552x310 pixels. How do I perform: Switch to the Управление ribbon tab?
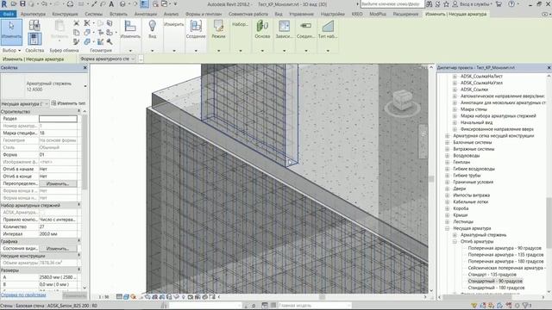tap(301, 14)
